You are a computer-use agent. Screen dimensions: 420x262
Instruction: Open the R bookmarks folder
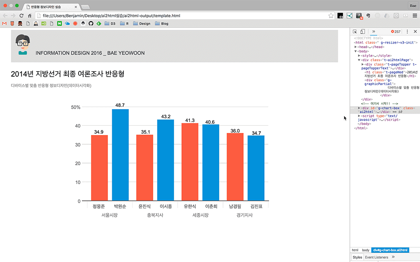[124, 23]
